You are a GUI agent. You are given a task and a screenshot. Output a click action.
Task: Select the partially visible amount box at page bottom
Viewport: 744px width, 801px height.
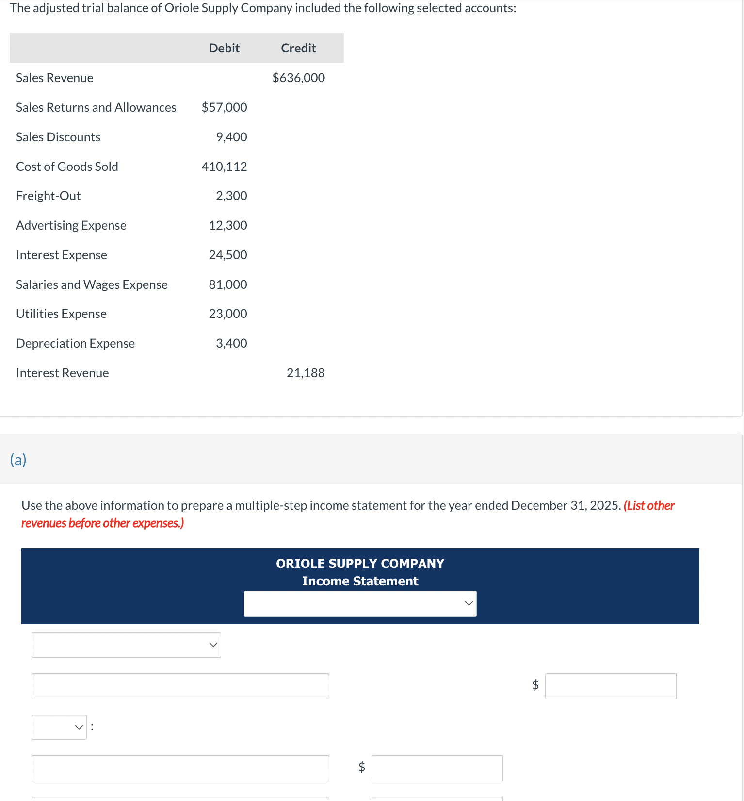pyautogui.click(x=437, y=798)
